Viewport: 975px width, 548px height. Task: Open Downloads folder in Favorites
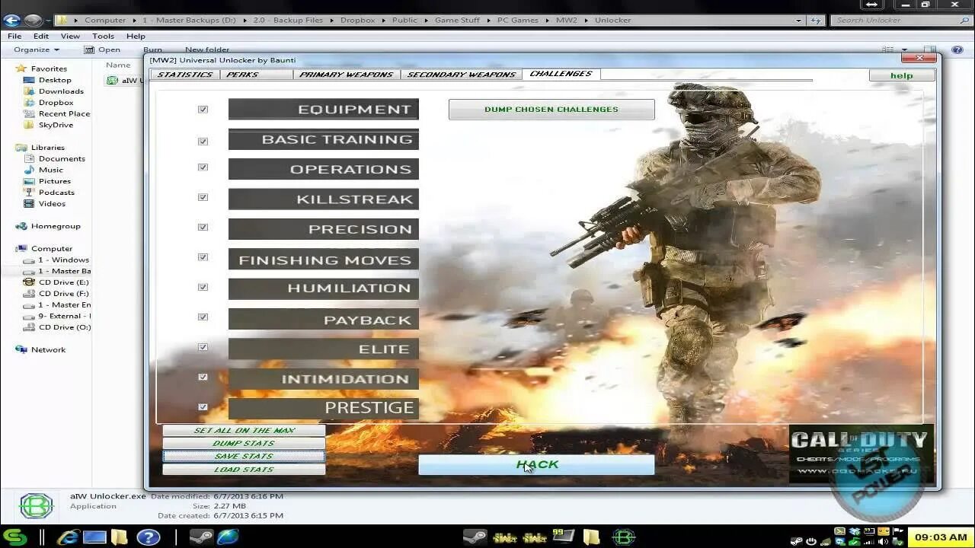pyautogui.click(x=60, y=91)
